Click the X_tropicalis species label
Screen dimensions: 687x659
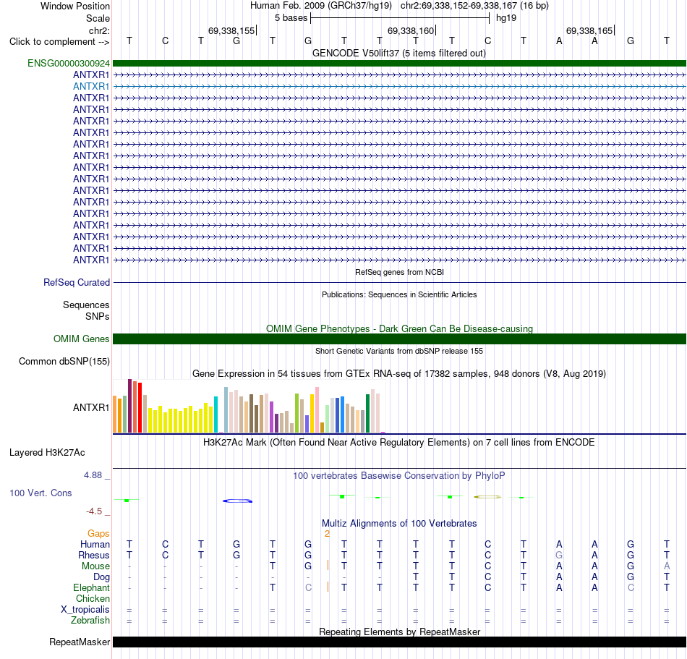pos(85,610)
